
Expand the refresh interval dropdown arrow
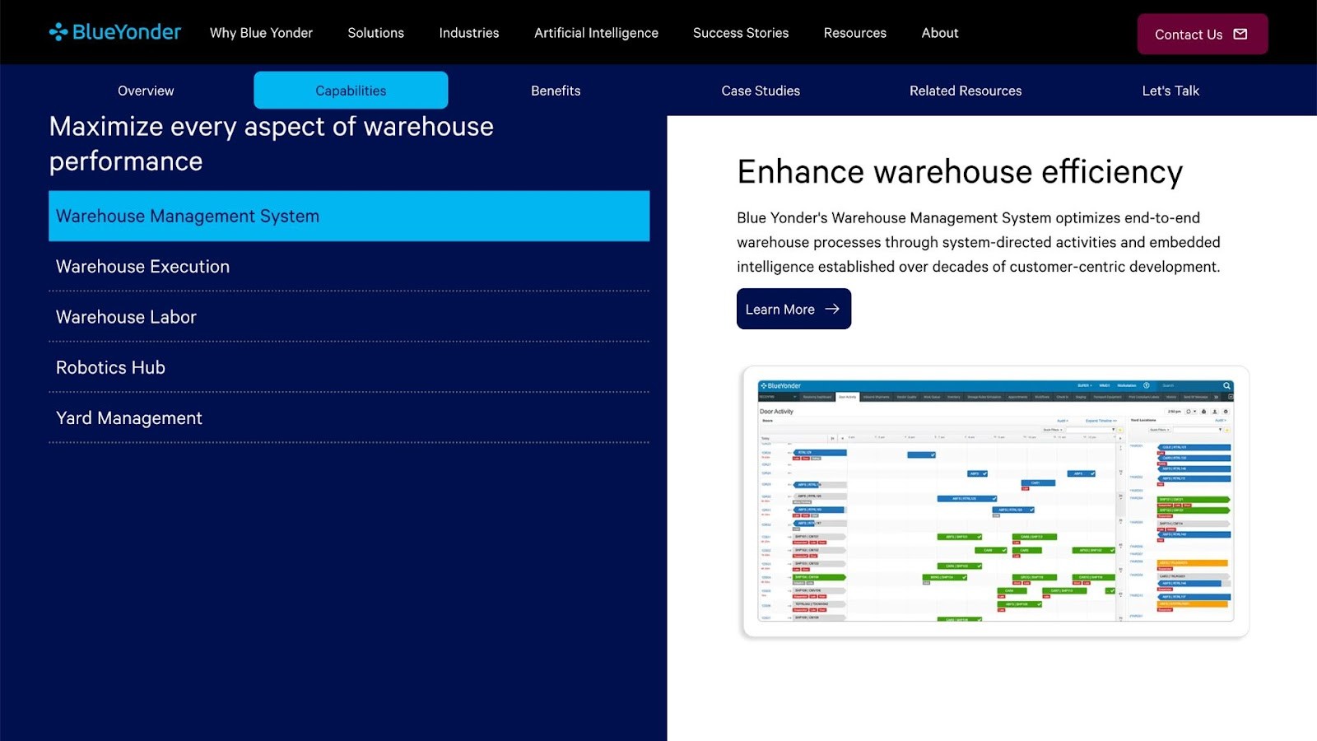click(x=1194, y=411)
